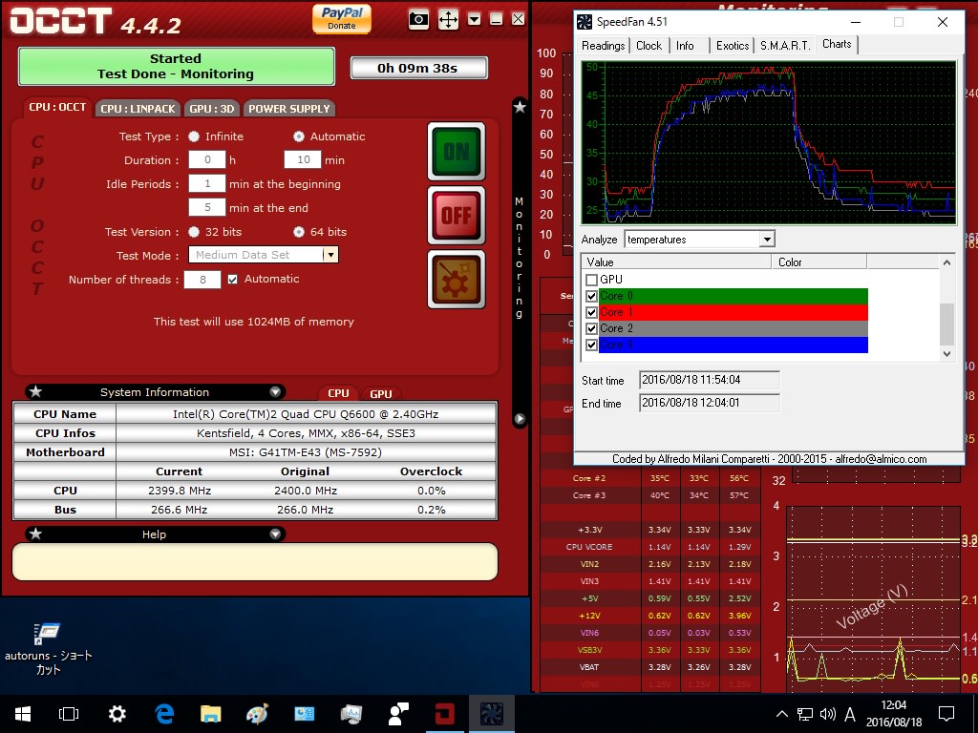Click the End time field in SpeedFan

point(710,403)
